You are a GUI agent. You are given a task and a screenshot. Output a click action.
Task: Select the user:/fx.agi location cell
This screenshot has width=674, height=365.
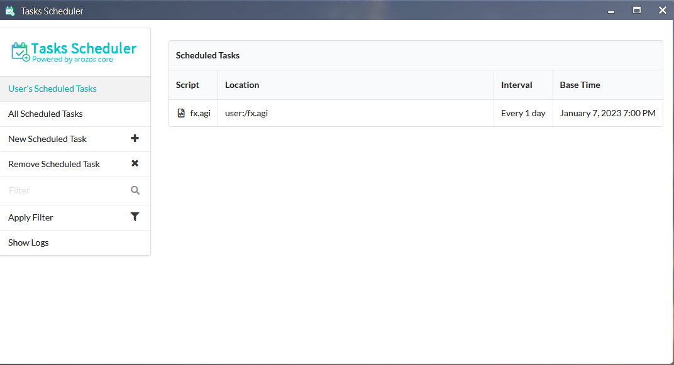pos(246,114)
